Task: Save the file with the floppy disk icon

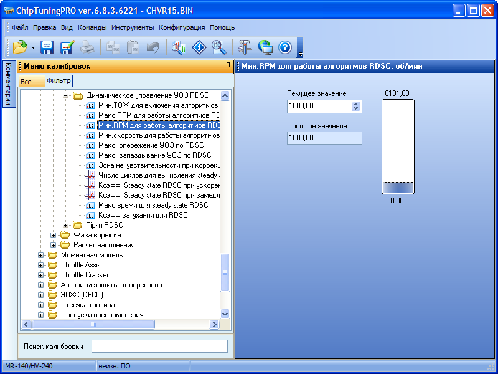Action: point(47,47)
